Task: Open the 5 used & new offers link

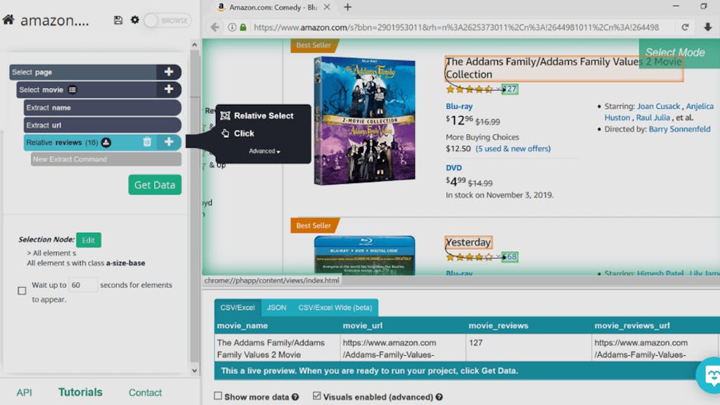Action: pyautogui.click(x=513, y=148)
